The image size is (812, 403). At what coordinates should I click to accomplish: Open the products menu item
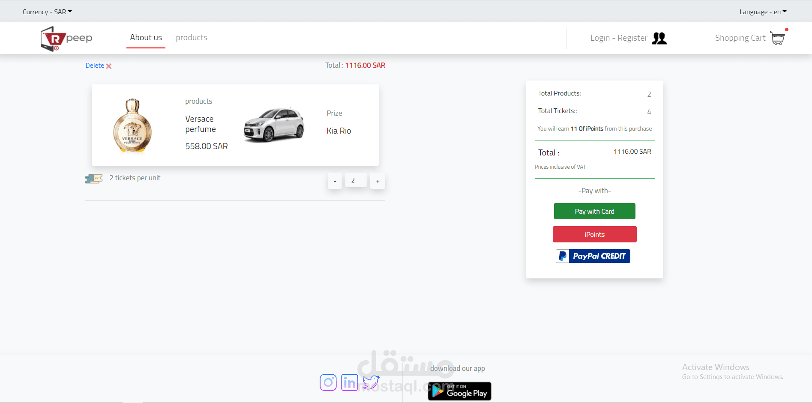[192, 38]
